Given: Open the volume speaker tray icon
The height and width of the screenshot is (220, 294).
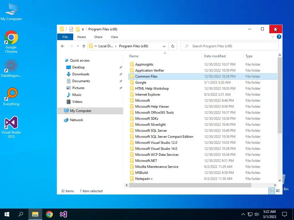Looking at the screenshot, I should pos(257,214).
